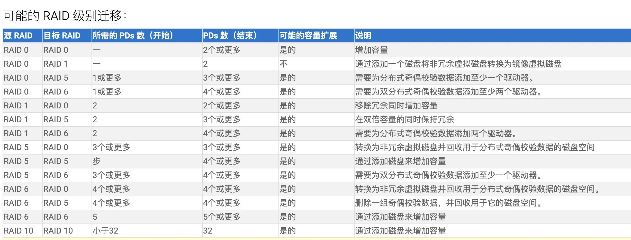Image resolution: width=631 pixels, height=240 pixels.
Task: Click the 移除冗余同时增加容量 description cell
Action: pos(396,106)
